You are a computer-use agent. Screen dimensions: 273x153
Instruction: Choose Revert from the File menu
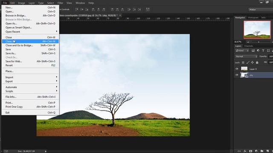(x=30, y=65)
